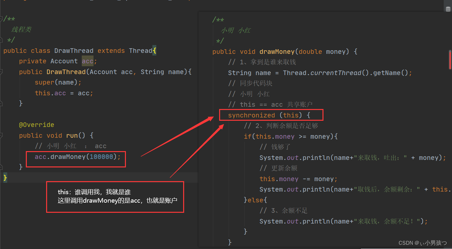Screen dimensions: 452x249
Task: Click the comment '// 1、拿到是谁来取钱'
Action: [262, 62]
